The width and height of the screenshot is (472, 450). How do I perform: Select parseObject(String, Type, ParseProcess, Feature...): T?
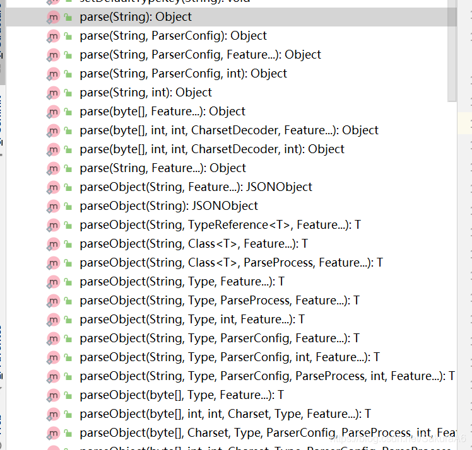click(220, 301)
